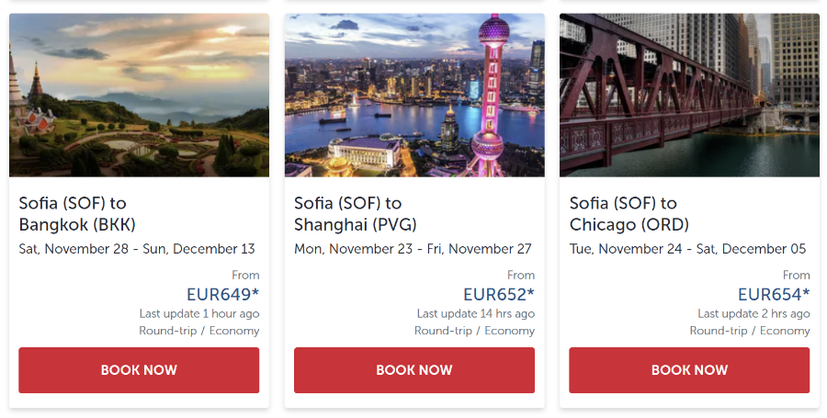
Task: Click the EUR652 price for Shanghai
Action: coord(498,294)
